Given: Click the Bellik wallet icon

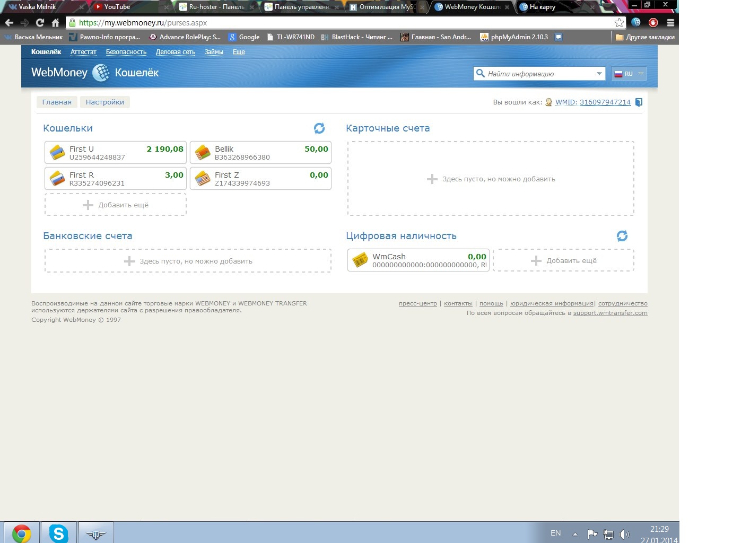Looking at the screenshot, I should [x=203, y=153].
